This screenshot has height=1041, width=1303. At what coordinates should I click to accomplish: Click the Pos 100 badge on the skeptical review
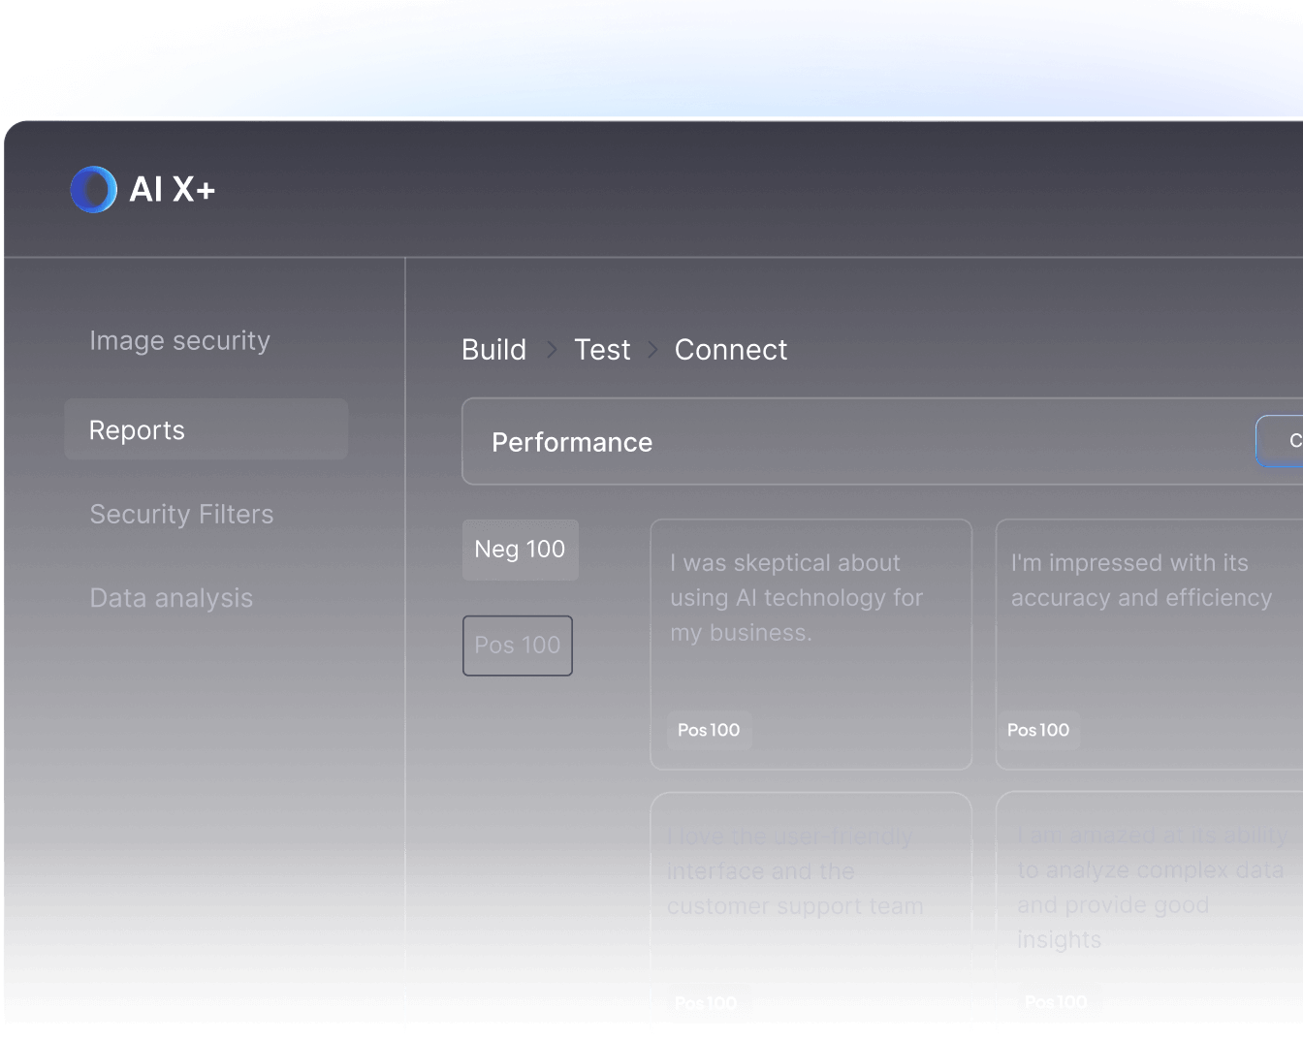point(709,730)
